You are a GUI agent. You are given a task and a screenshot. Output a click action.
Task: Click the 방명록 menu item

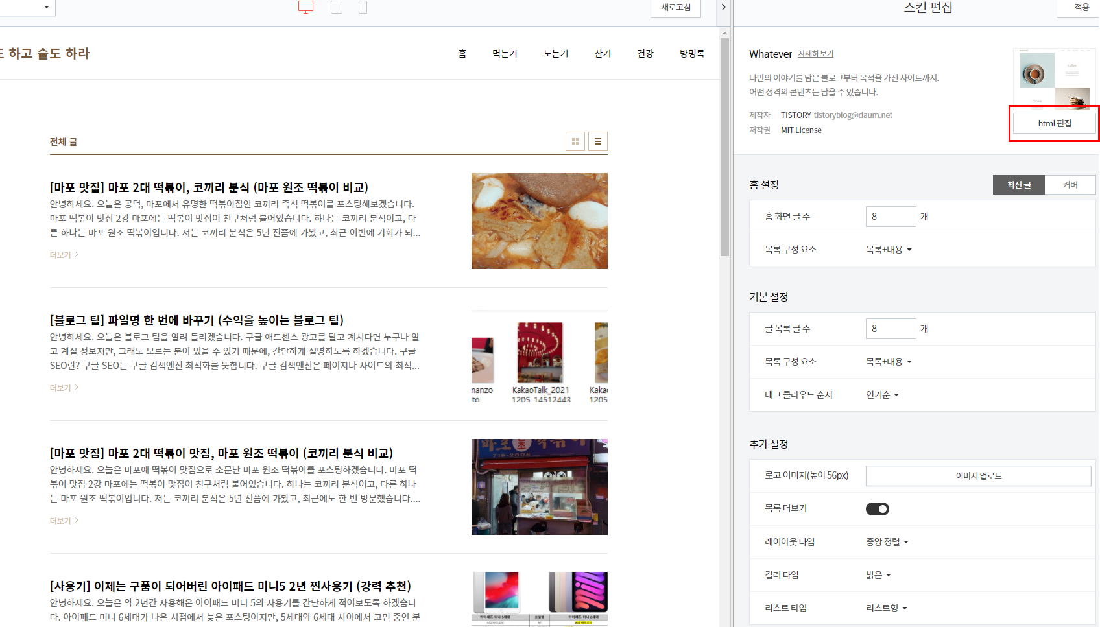click(x=691, y=54)
